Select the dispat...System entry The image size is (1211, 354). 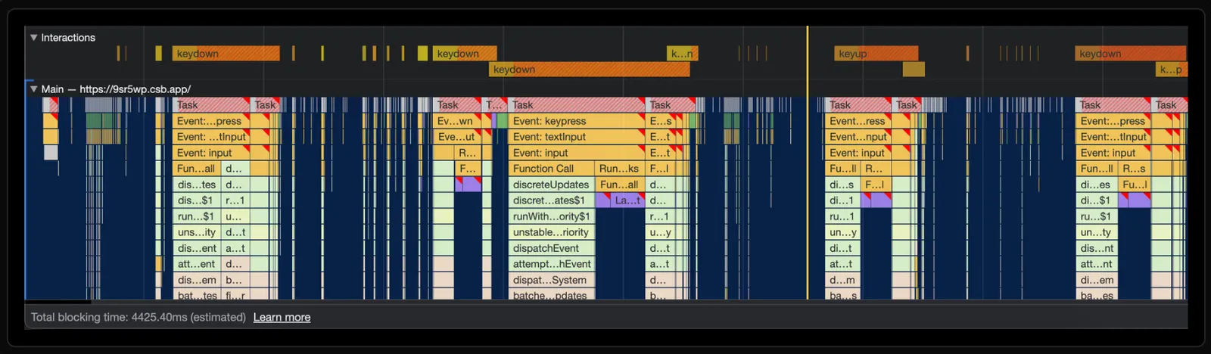click(x=550, y=280)
